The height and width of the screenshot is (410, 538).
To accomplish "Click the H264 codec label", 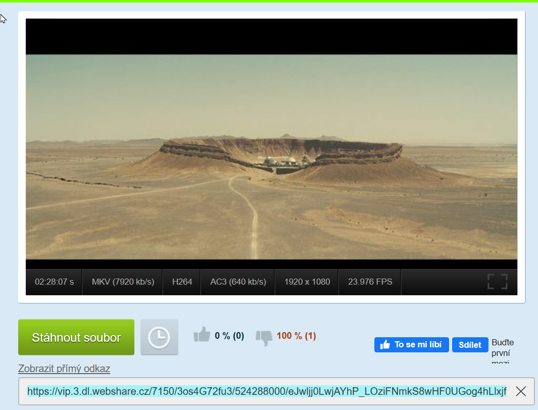I will [182, 282].
